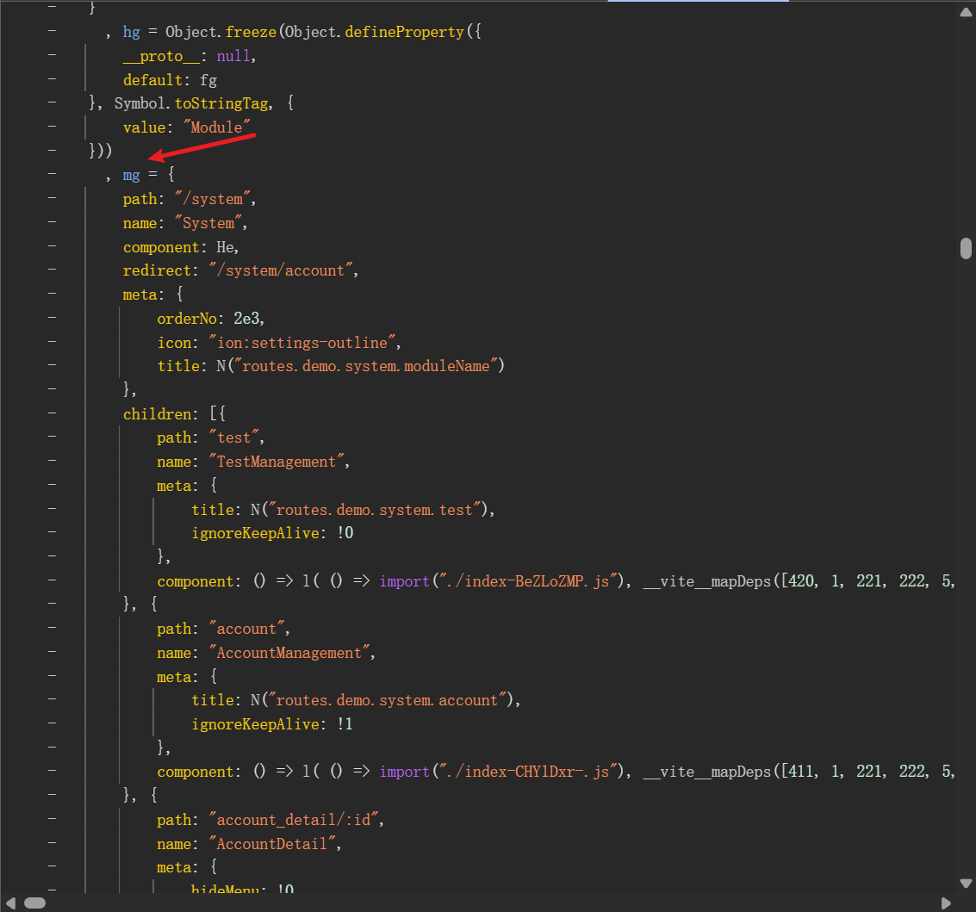Click the gutter marker next to "children: [{"
This screenshot has width=976, height=912.
53,413
